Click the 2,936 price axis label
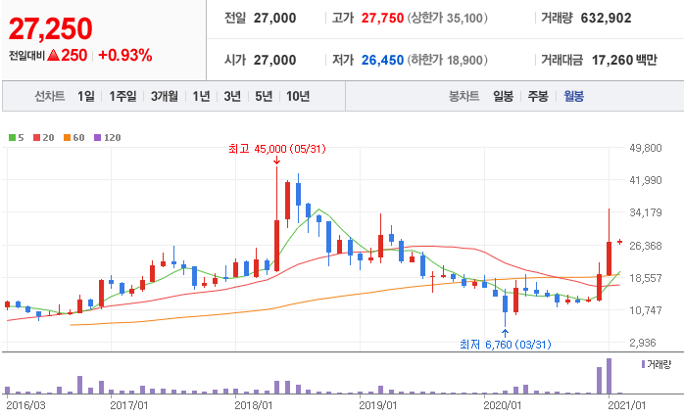Image resolution: width=684 pixels, height=418 pixels. (x=643, y=343)
